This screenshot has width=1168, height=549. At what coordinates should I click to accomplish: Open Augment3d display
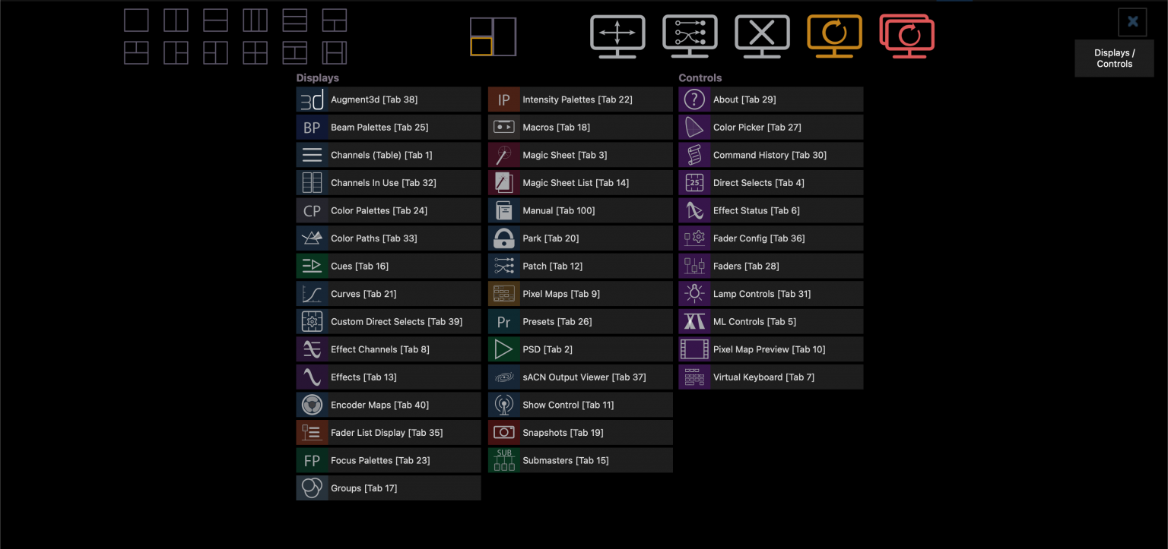(x=389, y=99)
